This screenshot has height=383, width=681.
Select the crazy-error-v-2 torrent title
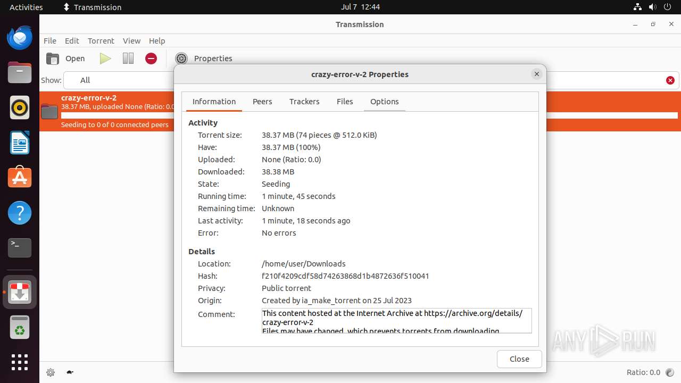(x=89, y=98)
